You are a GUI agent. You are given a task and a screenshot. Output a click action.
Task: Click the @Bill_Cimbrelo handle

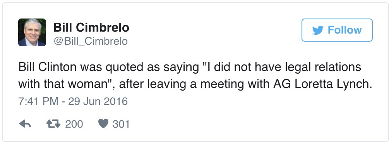click(x=91, y=41)
